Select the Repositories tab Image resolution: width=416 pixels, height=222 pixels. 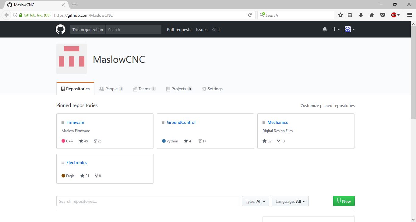pyautogui.click(x=75, y=89)
